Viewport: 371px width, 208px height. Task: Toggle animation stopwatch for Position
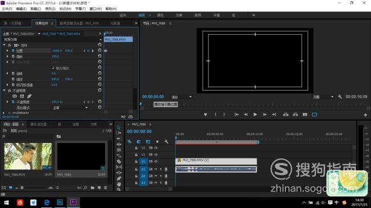pos(13,51)
